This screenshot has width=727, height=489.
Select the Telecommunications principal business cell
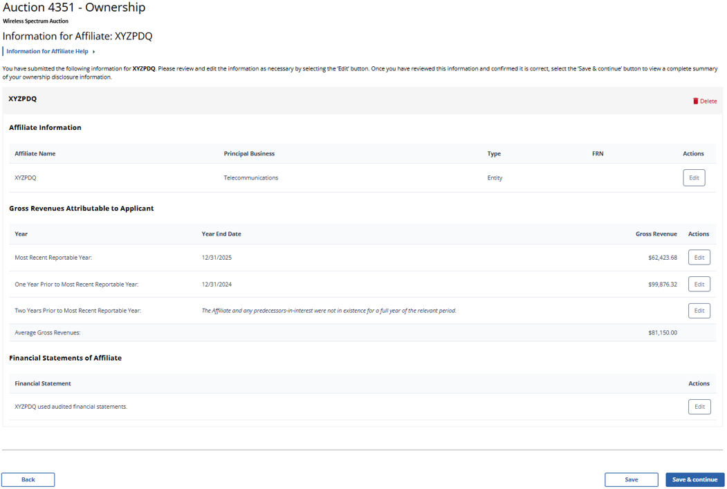pyautogui.click(x=251, y=178)
